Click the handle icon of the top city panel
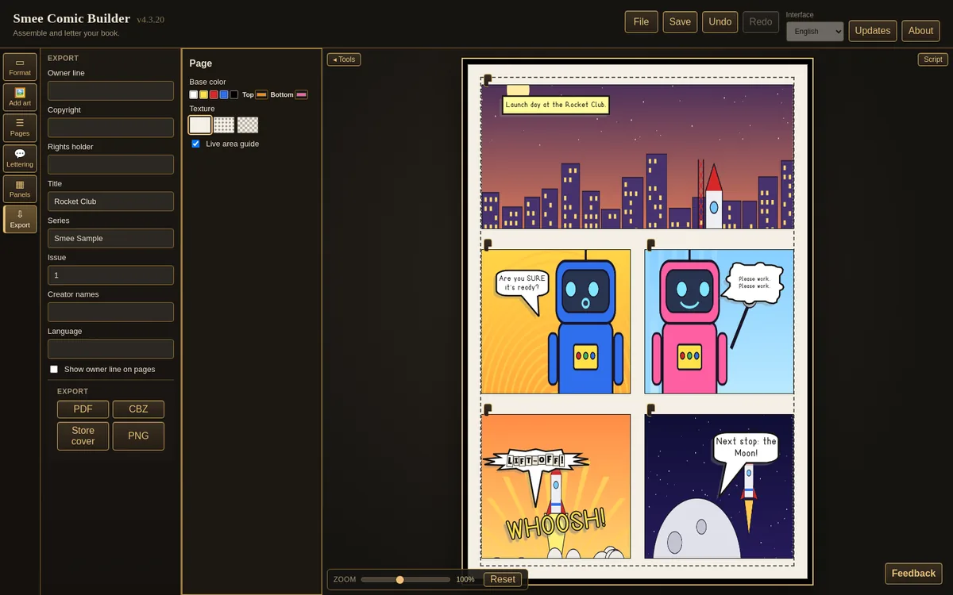Image resolution: width=953 pixels, height=595 pixels. 488,79
